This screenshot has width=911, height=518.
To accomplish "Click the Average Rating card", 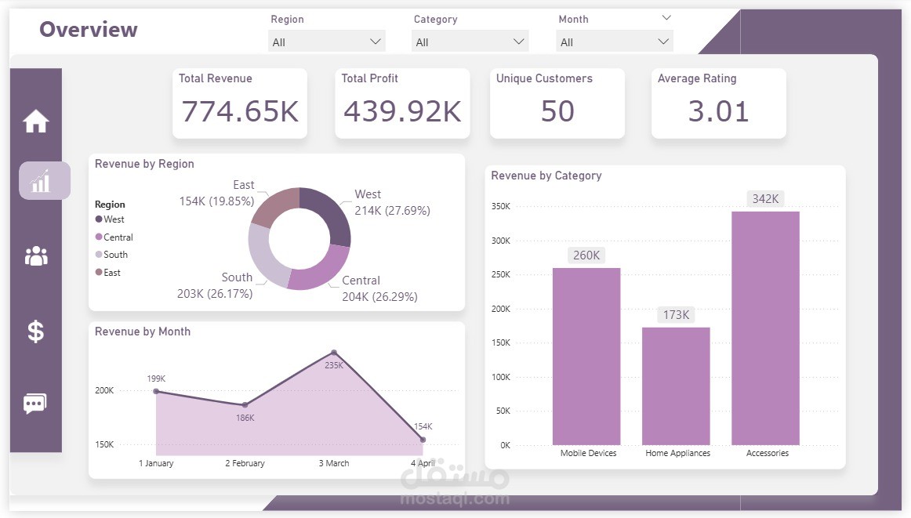I will click(x=719, y=103).
